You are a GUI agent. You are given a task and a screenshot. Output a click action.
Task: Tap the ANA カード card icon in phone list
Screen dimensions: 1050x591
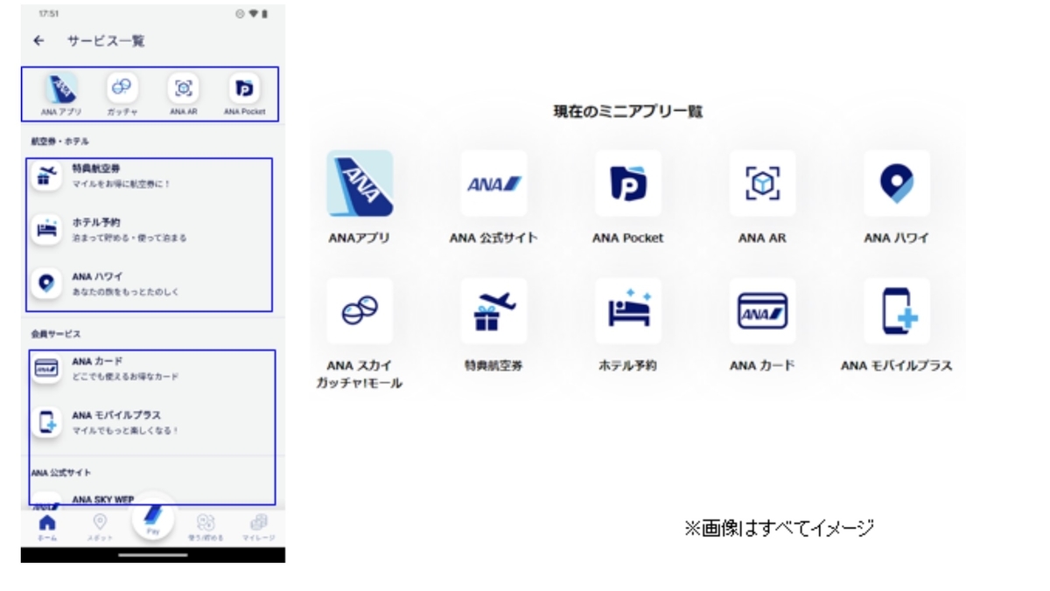coord(45,369)
